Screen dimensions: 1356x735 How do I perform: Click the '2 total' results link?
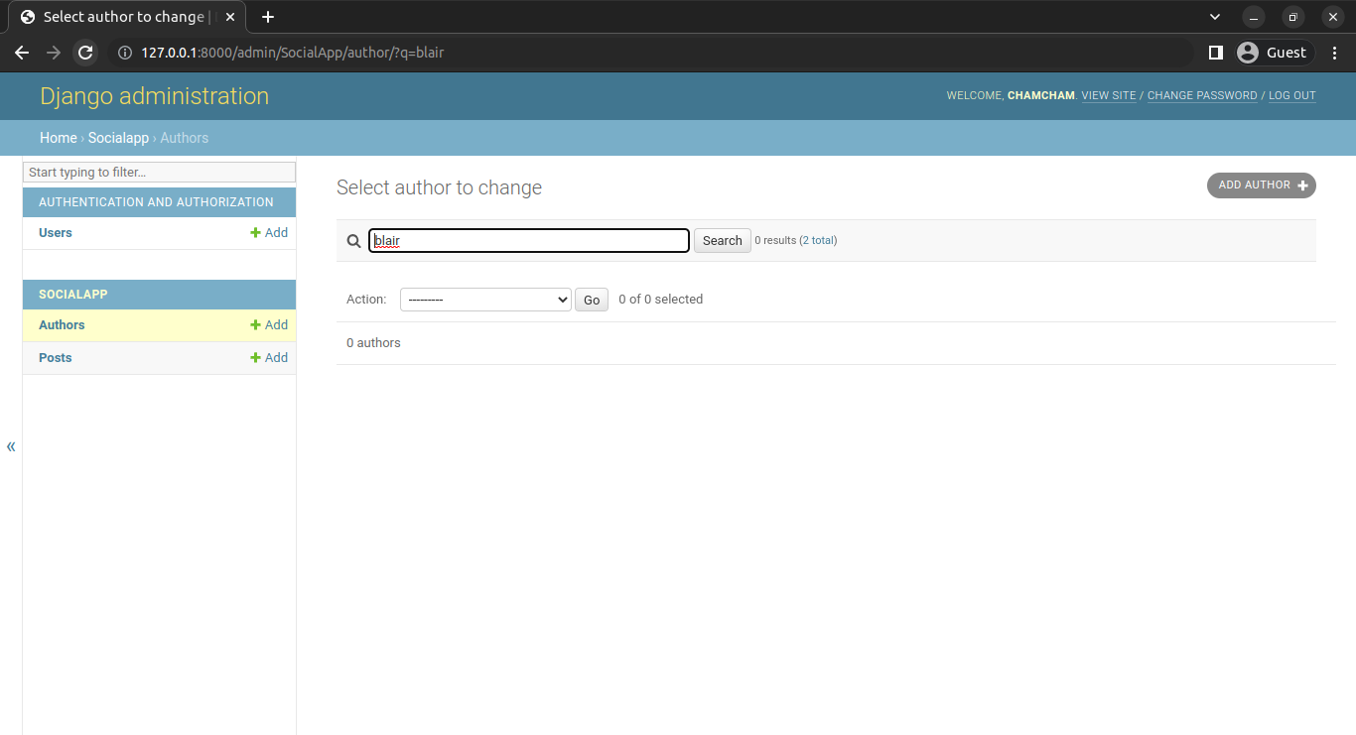[818, 240]
